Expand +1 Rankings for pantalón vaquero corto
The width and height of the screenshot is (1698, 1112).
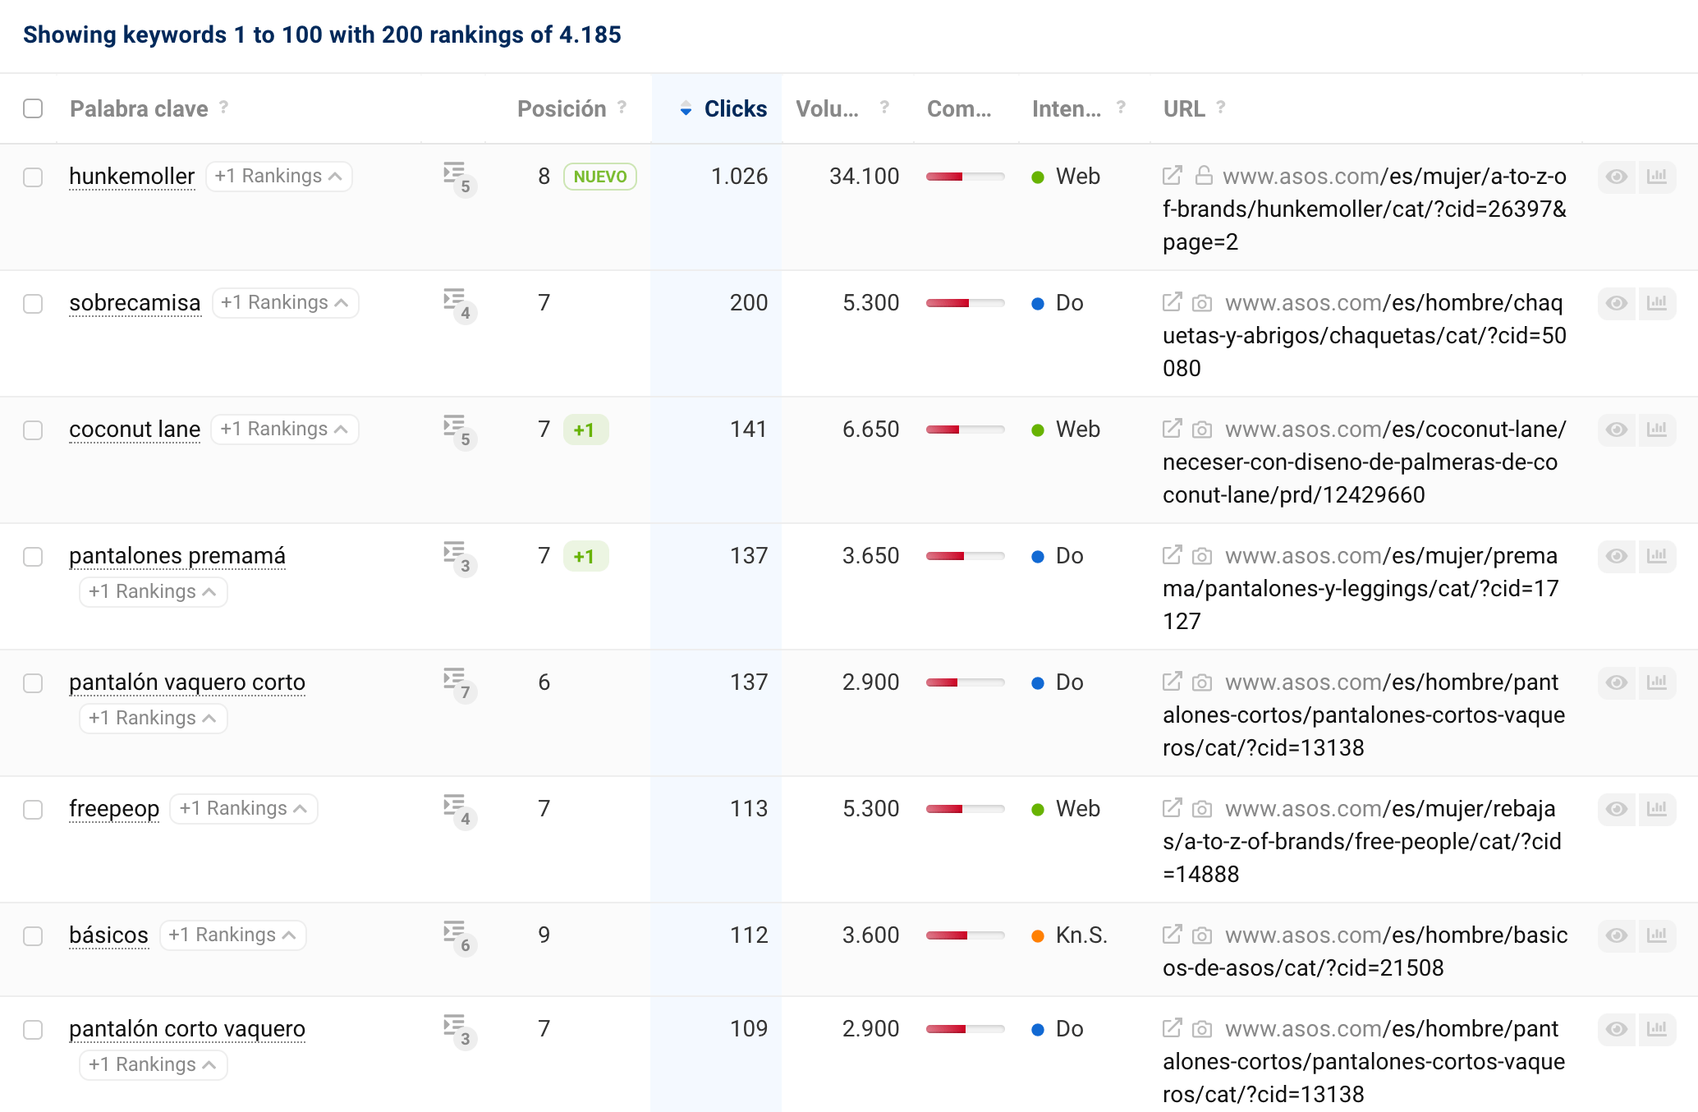[x=153, y=718]
